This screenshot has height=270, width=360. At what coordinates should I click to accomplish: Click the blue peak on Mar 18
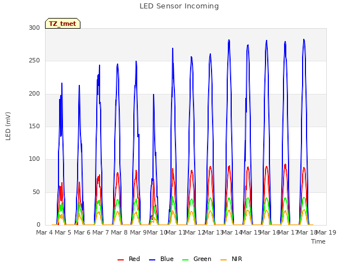click(304, 39)
